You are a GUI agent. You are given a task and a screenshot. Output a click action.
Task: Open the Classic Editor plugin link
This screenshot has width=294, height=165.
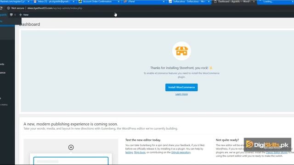(x=277, y=153)
